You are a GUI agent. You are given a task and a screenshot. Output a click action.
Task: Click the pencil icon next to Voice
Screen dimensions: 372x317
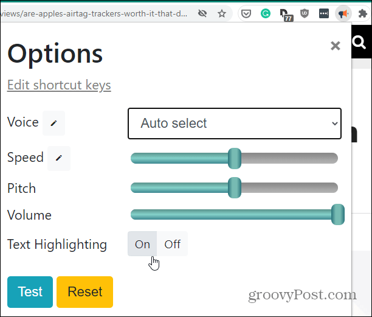pyautogui.click(x=54, y=123)
